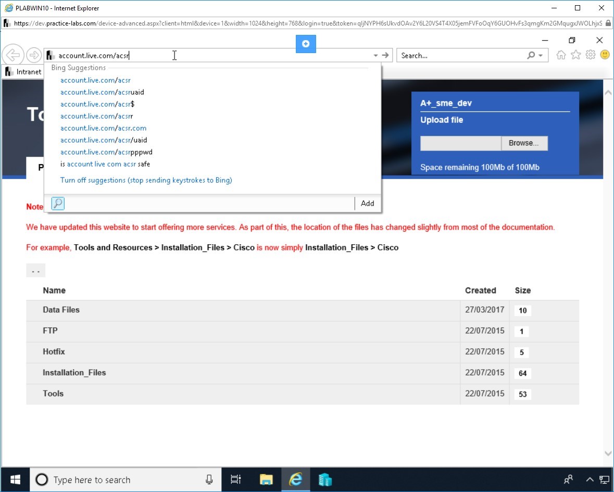Viewport: 614px width, 492px height.
Task: Pick suggestion account.live.com/acsr.com
Action: 103,128
